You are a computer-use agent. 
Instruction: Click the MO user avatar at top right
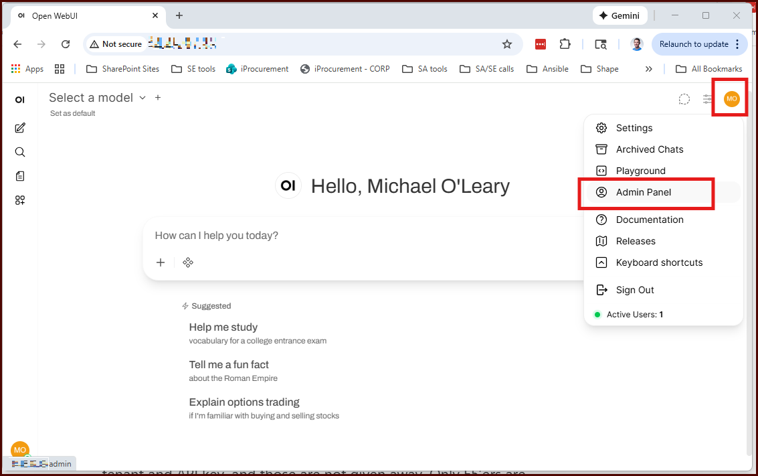click(731, 99)
